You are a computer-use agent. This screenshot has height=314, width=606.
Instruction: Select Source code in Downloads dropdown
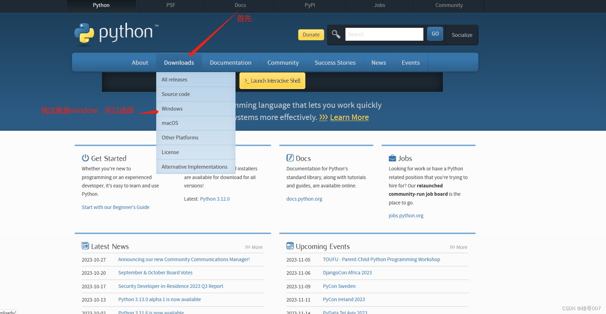click(196, 94)
